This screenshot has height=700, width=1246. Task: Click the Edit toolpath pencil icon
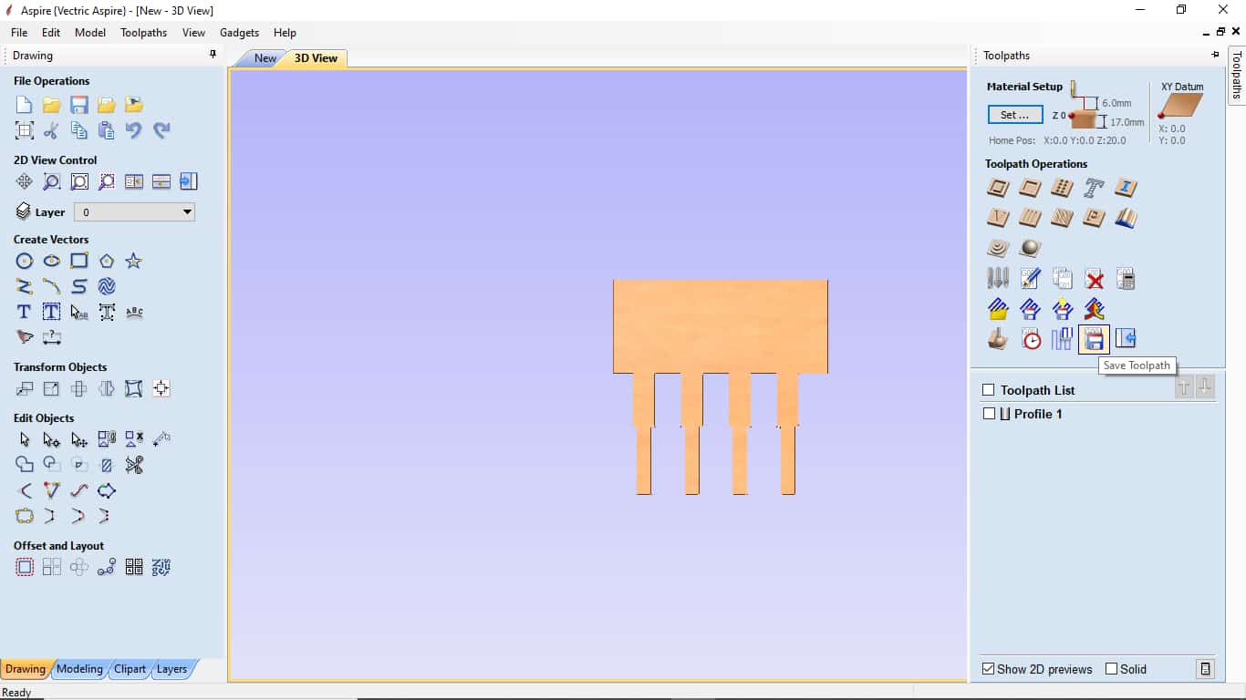1030,279
